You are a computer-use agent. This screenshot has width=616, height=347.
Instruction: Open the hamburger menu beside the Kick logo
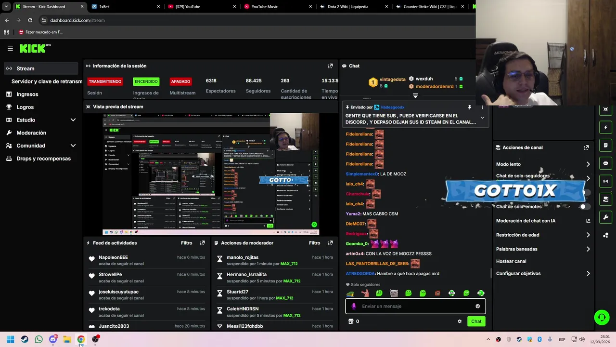click(10, 49)
